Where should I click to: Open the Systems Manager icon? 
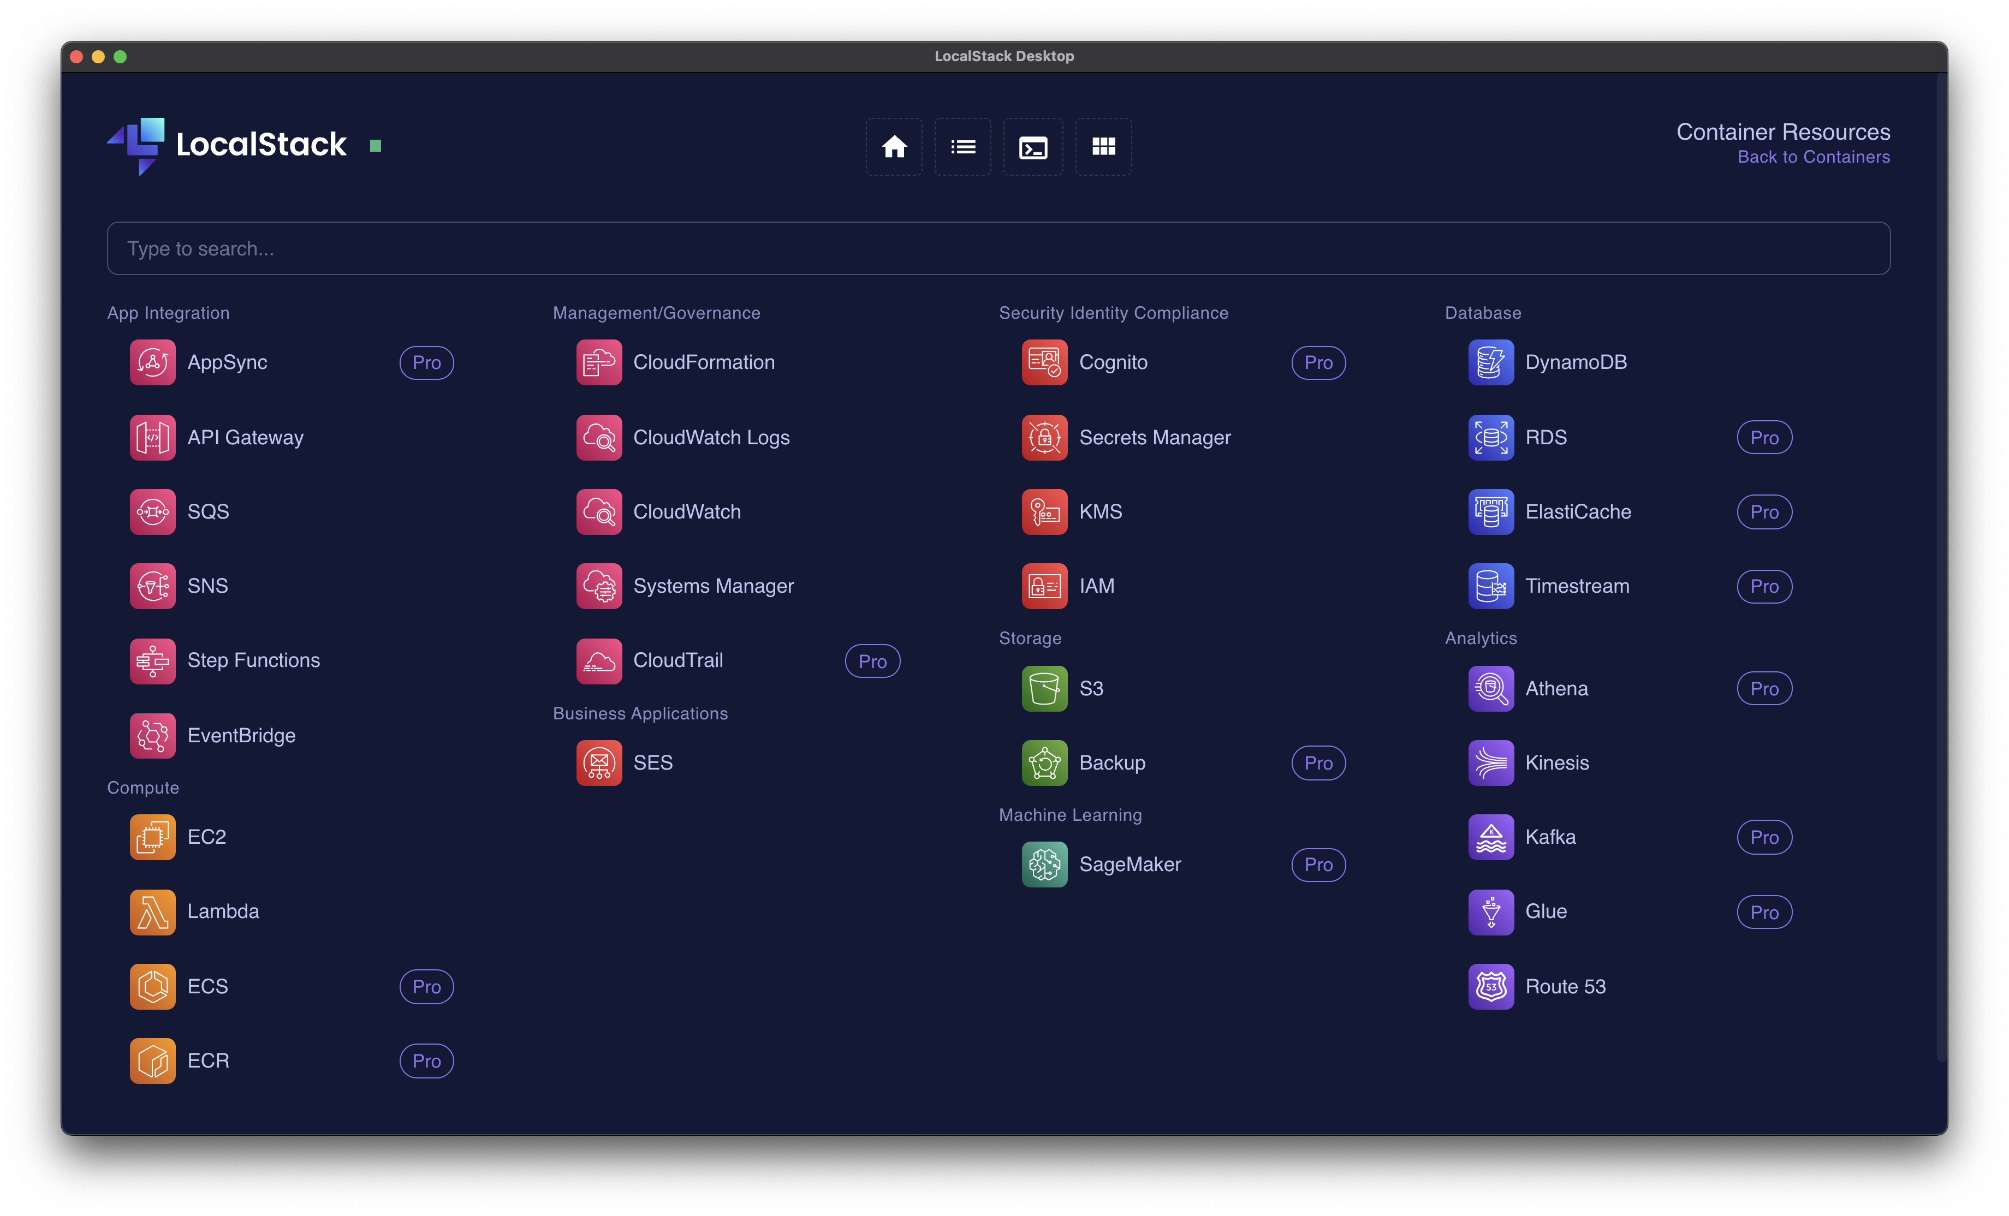tap(598, 586)
